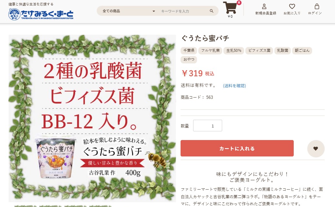The height and width of the screenshot is (207, 335).
Task: Expand the 全ての商品 category dropdown
Action: coord(129,11)
